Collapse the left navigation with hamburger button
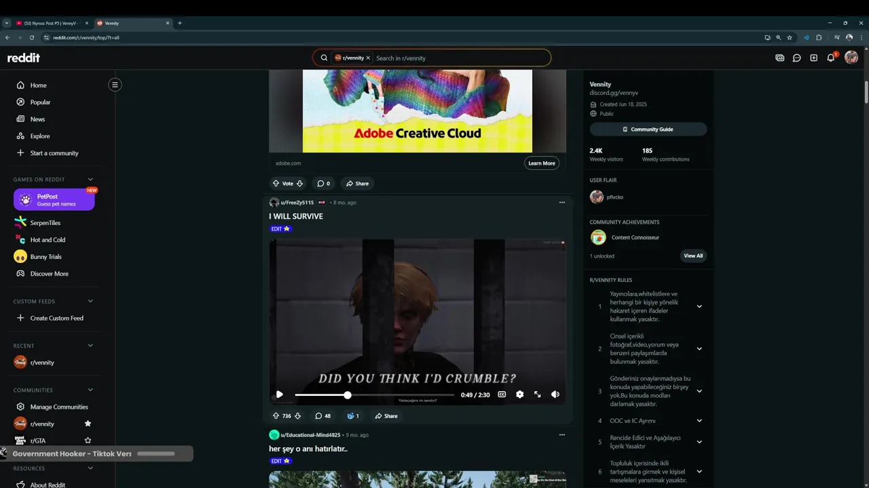This screenshot has width=869, height=488. click(x=115, y=85)
